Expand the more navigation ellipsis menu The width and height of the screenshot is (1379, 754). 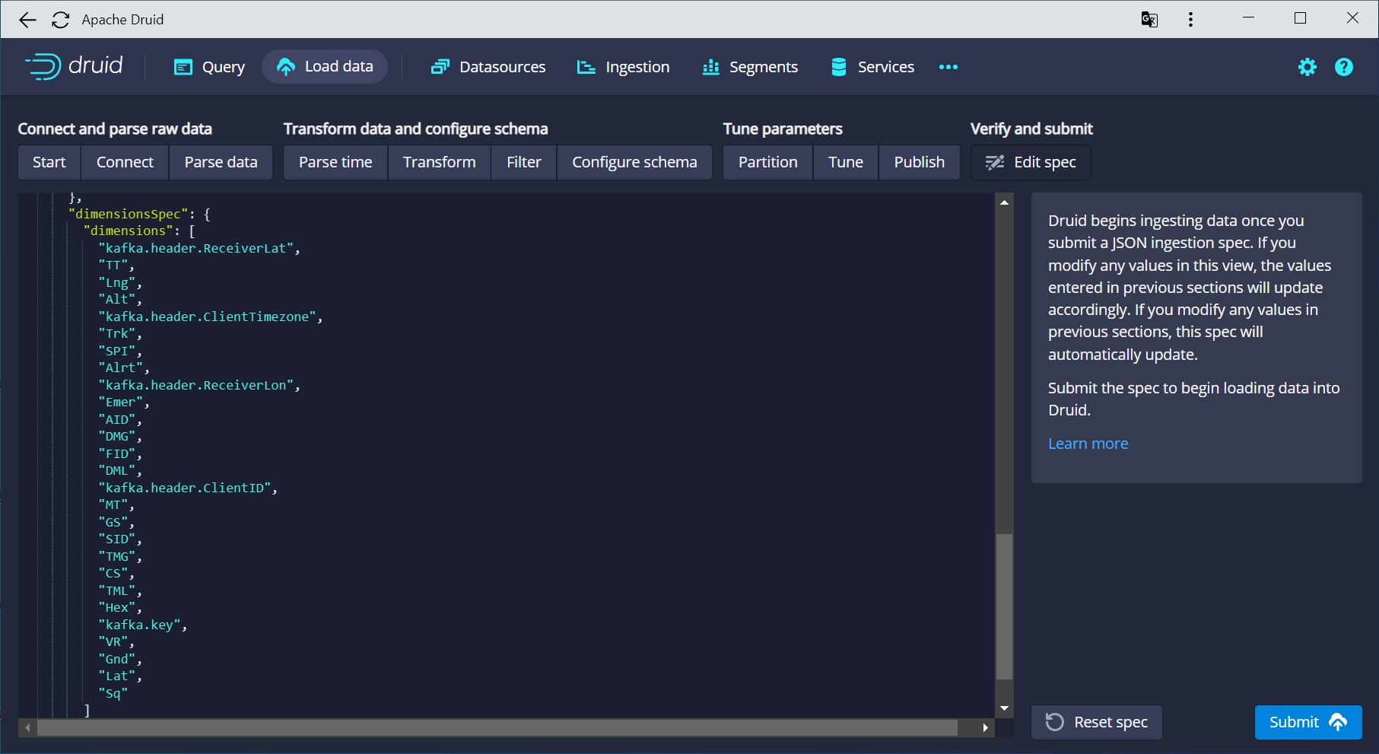pyautogui.click(x=948, y=67)
